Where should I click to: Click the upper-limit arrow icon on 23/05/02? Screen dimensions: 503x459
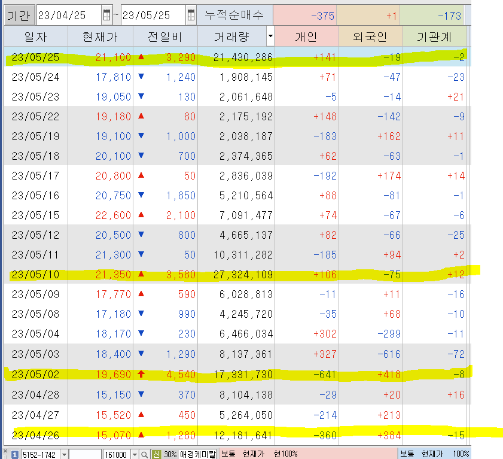tap(141, 373)
